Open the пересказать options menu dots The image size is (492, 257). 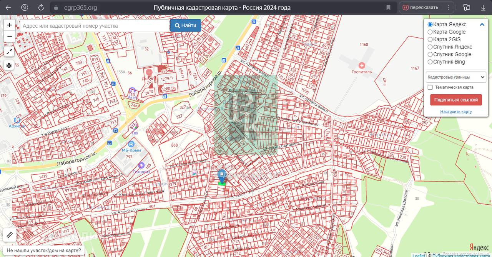click(x=447, y=7)
